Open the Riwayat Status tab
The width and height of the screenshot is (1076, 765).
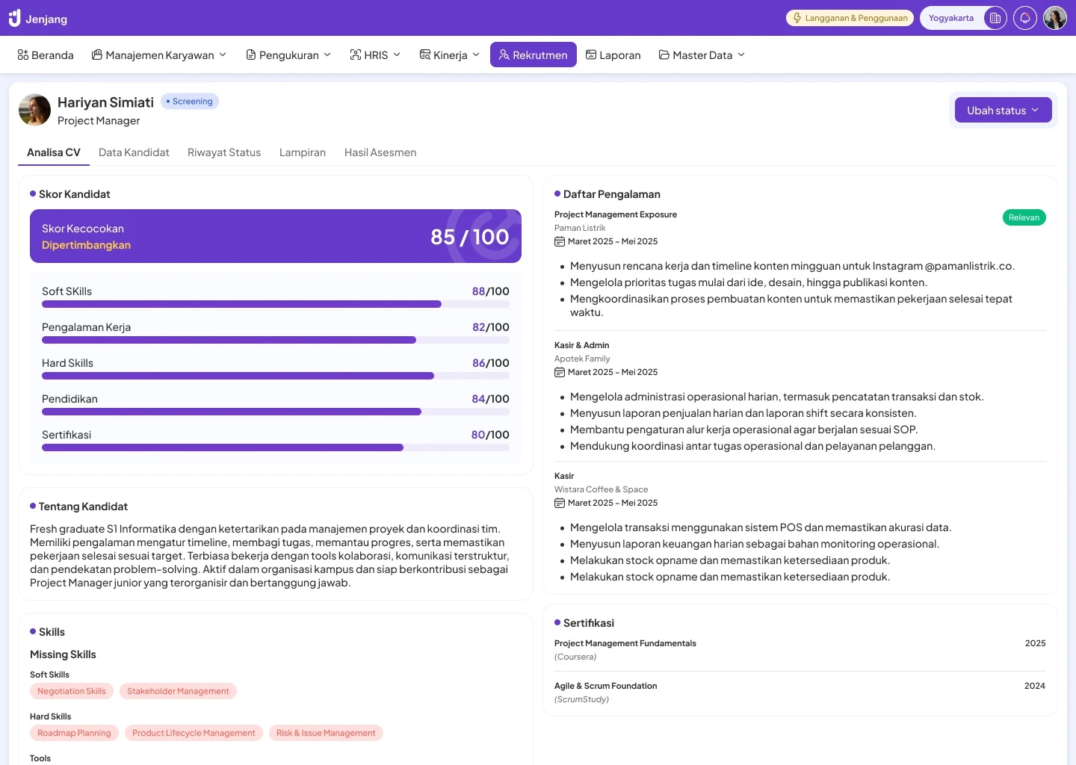click(224, 152)
